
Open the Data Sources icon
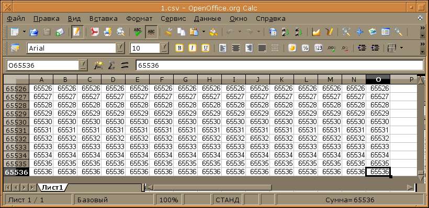[x=385, y=32]
